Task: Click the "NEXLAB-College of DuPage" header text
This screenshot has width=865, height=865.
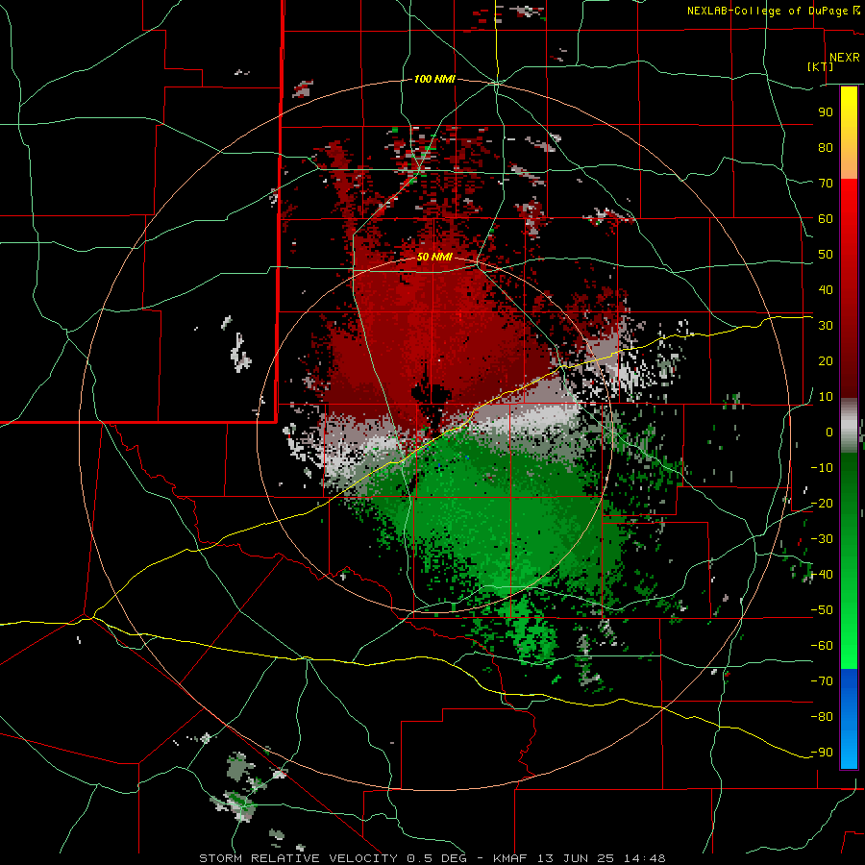Action: click(767, 11)
